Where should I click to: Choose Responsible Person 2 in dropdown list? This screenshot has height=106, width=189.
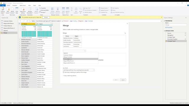click(x=81, y=63)
